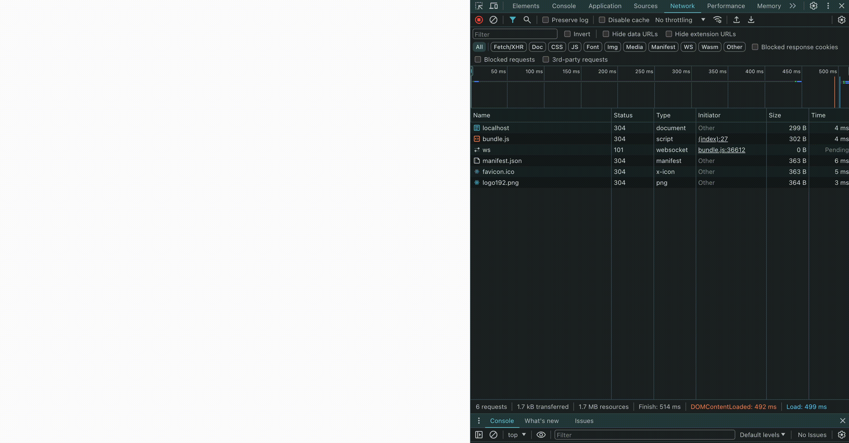Click import HAR file upload icon
Screen dimensions: 849x443
tap(736, 20)
